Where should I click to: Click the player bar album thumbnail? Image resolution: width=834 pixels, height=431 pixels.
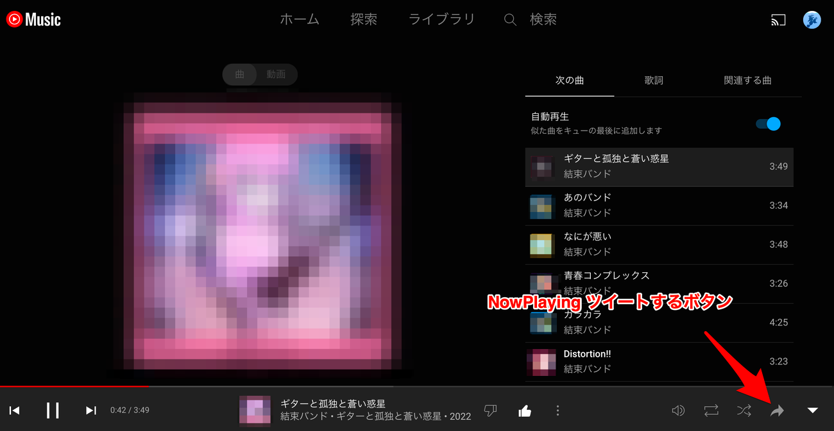tap(255, 411)
